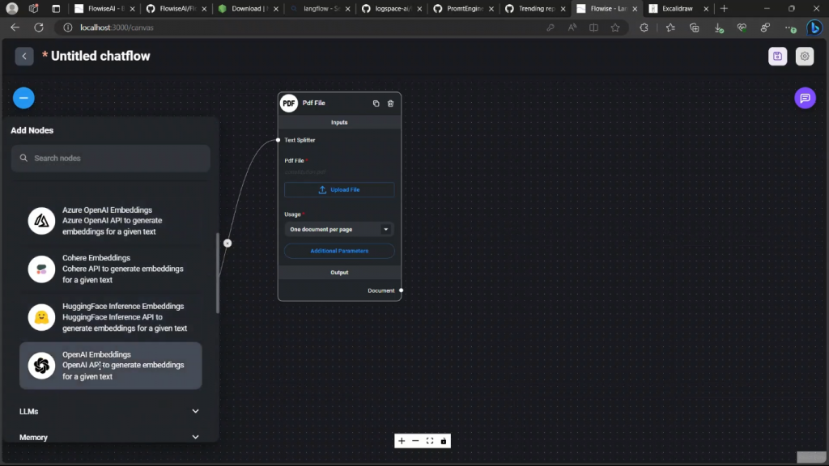829x466 pixels.
Task: Fit the canvas view to screen
Action: pos(429,441)
